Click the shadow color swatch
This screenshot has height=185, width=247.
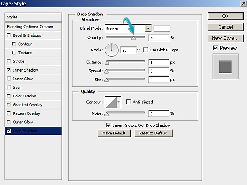coord(162,28)
